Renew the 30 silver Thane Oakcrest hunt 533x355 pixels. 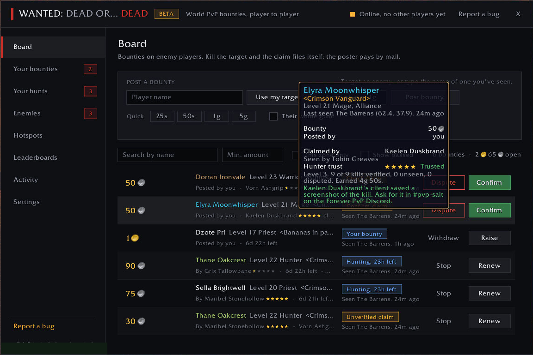pos(489,321)
